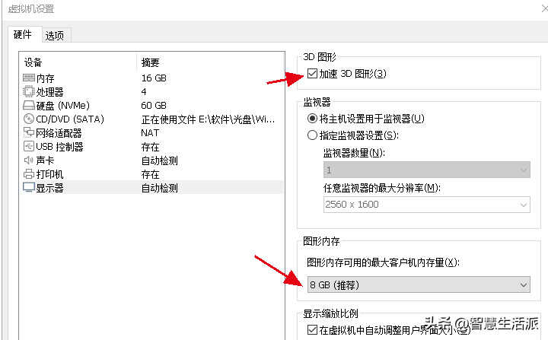Click the 自动检测 summary for 声卡

(159, 160)
